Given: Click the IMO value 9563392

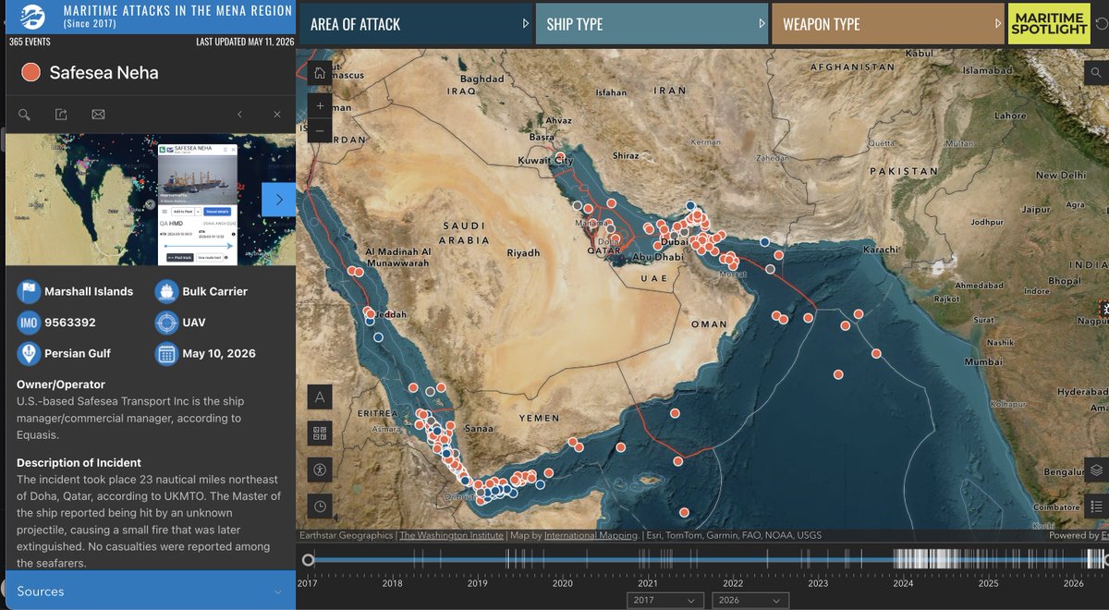Looking at the screenshot, I should (x=70, y=323).
